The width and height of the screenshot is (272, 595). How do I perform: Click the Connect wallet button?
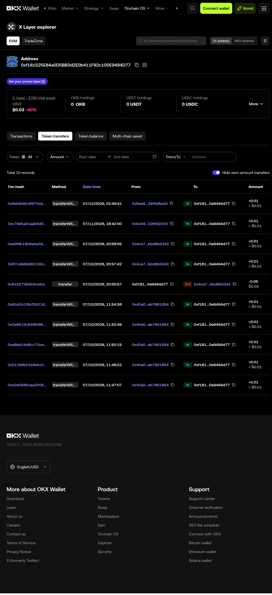coord(216,8)
